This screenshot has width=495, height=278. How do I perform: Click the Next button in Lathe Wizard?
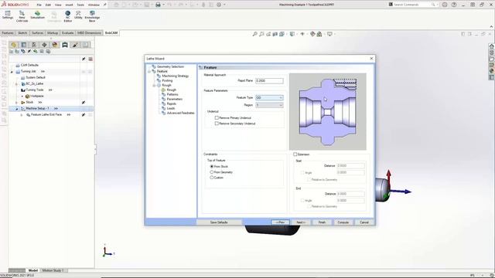coord(301,222)
